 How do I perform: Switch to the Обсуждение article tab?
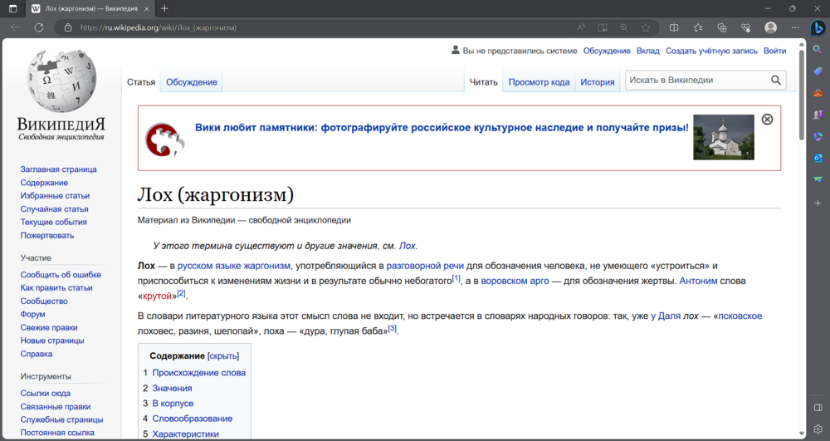(x=192, y=82)
